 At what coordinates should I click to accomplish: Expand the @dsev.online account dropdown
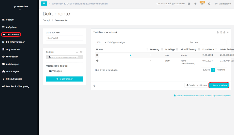20,9
